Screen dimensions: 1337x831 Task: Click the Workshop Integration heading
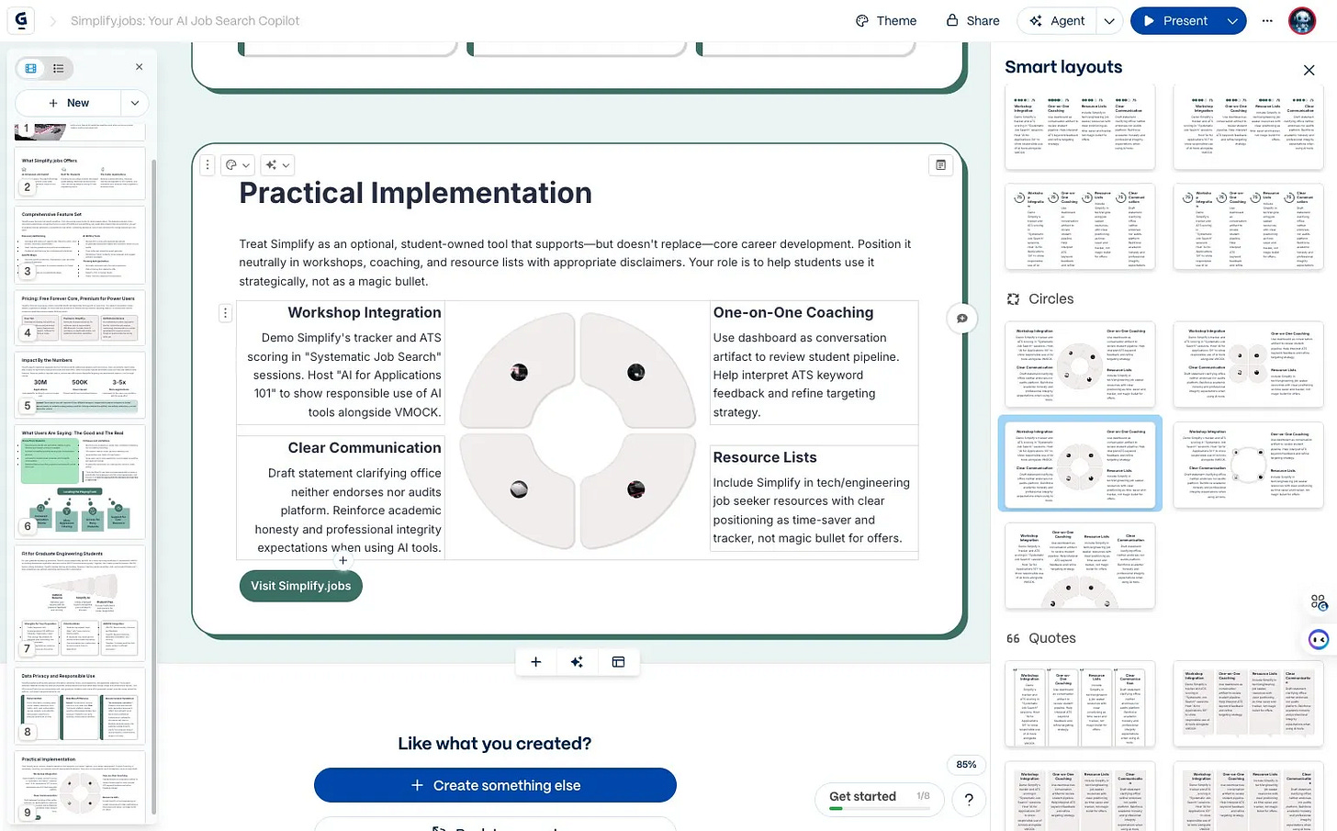tap(365, 312)
